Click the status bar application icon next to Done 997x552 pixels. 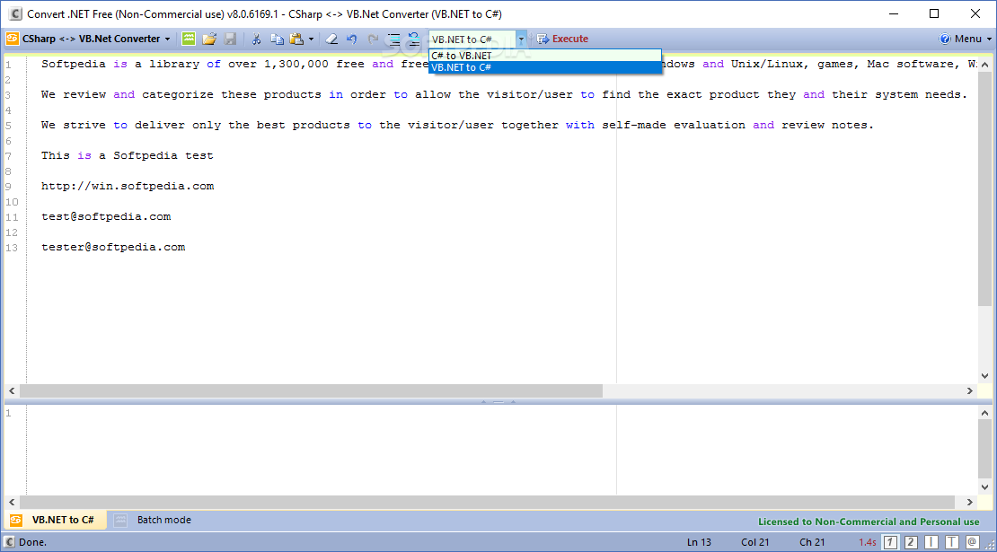click(10, 542)
